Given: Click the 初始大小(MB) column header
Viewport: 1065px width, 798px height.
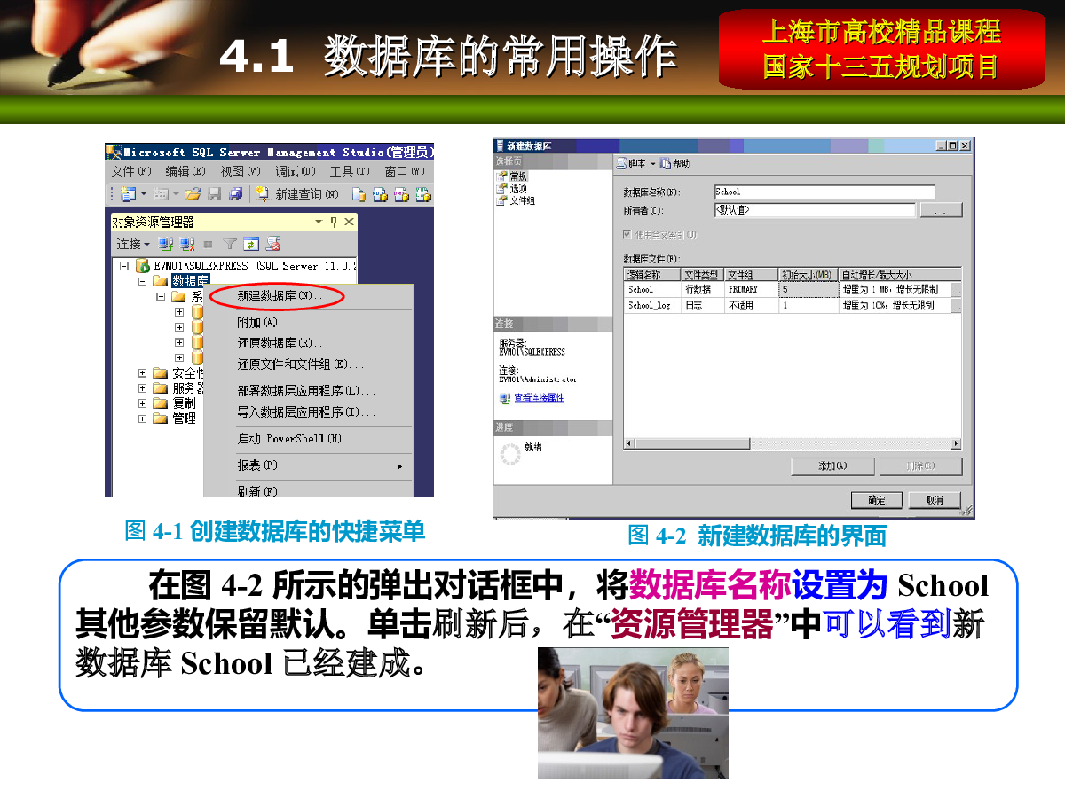Looking at the screenshot, I should [808, 275].
